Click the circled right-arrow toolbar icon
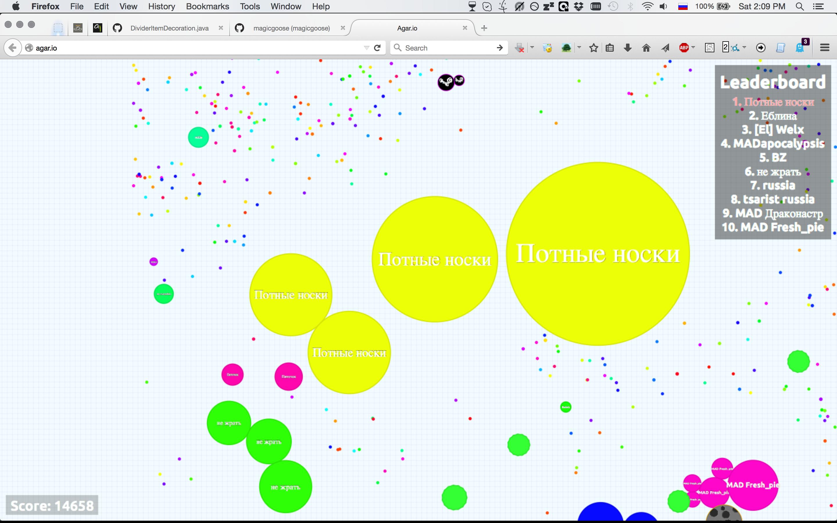 tap(761, 48)
